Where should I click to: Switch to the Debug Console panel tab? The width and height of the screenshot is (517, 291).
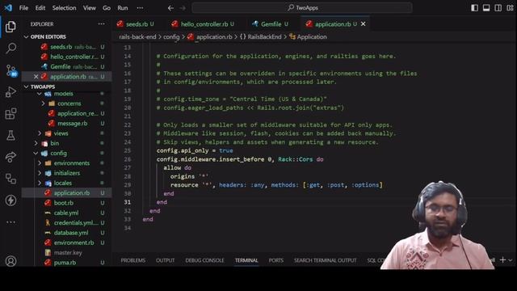point(204,260)
